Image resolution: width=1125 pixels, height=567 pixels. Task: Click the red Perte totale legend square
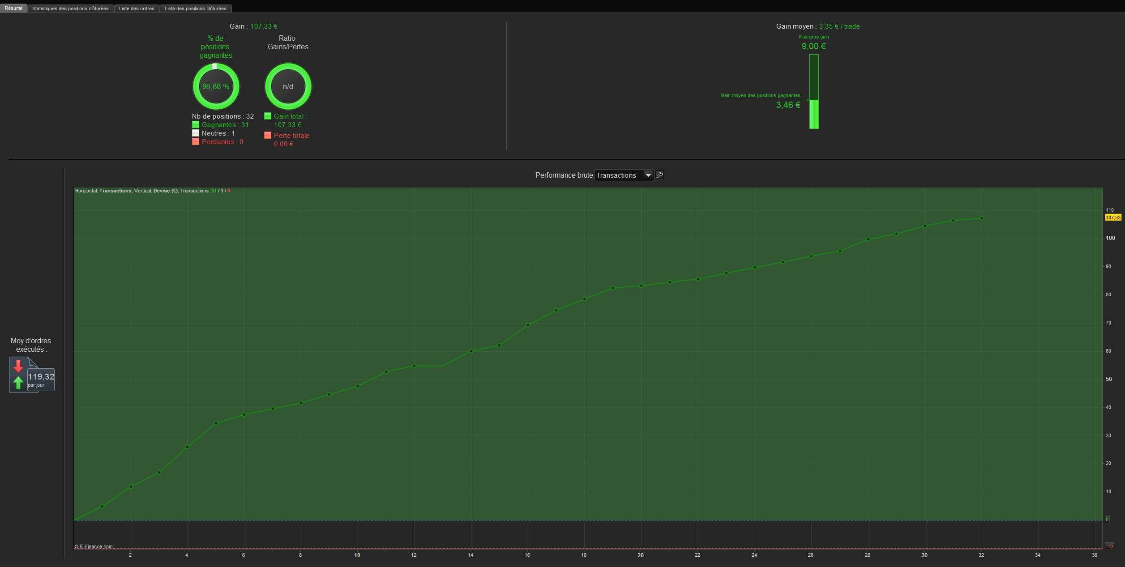tap(268, 135)
